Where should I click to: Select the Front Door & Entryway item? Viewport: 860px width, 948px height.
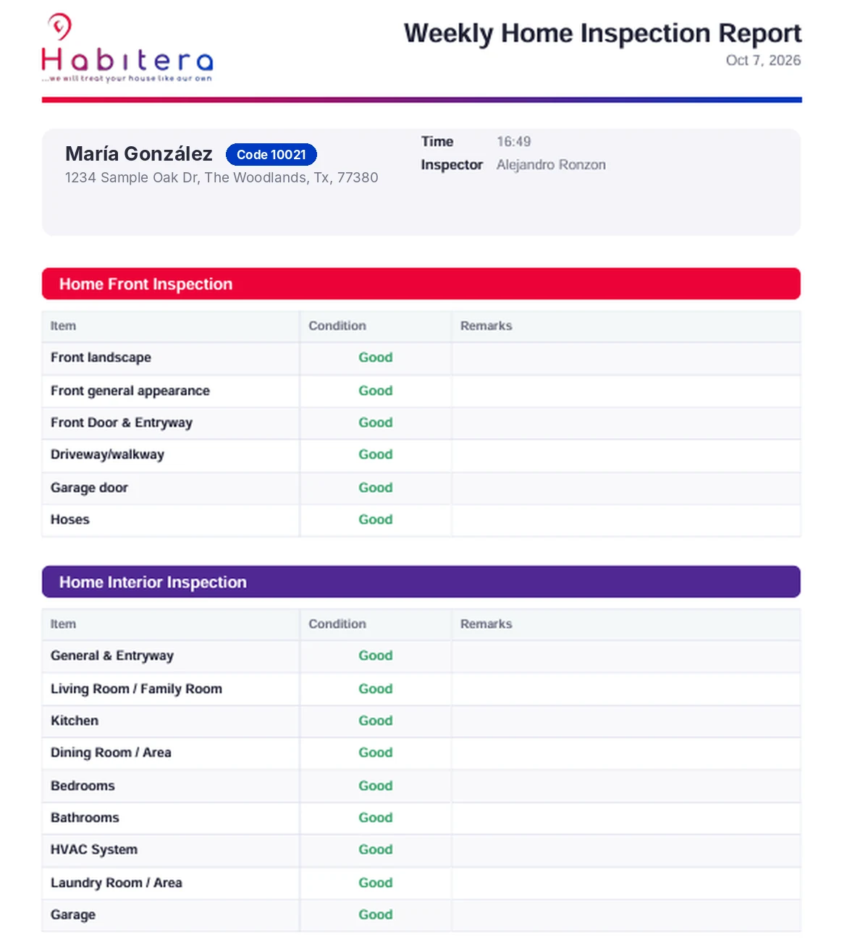122,423
